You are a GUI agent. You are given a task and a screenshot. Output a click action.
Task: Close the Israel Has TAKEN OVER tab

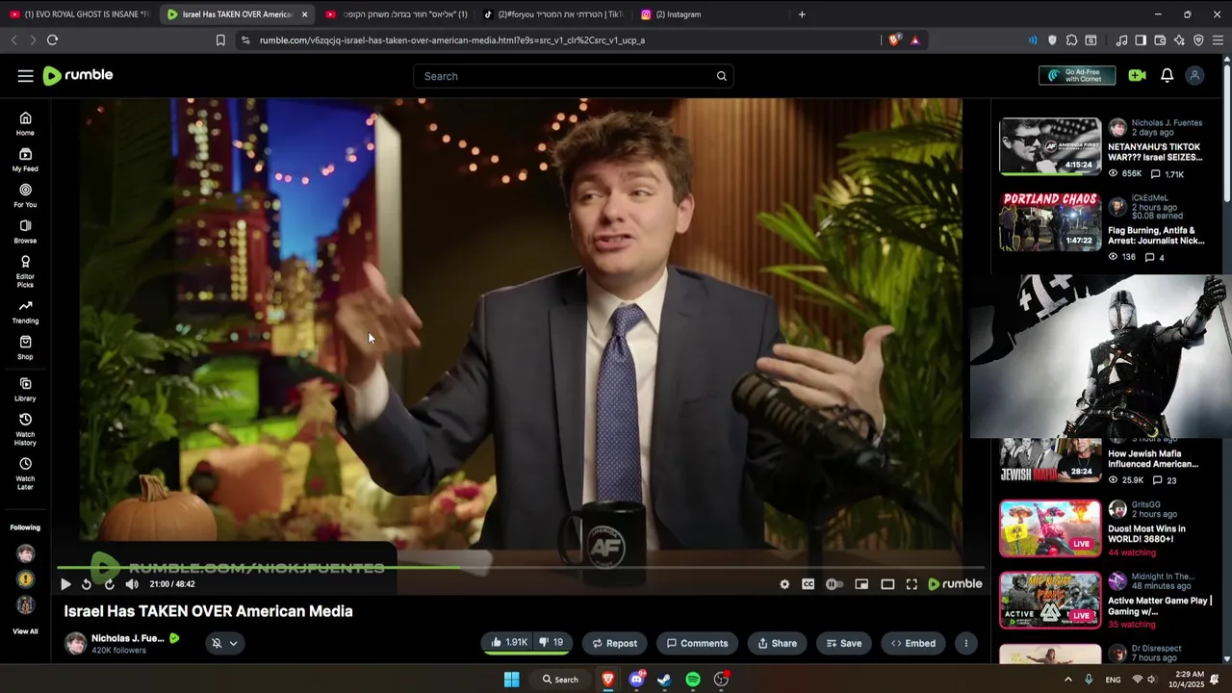pos(304,14)
